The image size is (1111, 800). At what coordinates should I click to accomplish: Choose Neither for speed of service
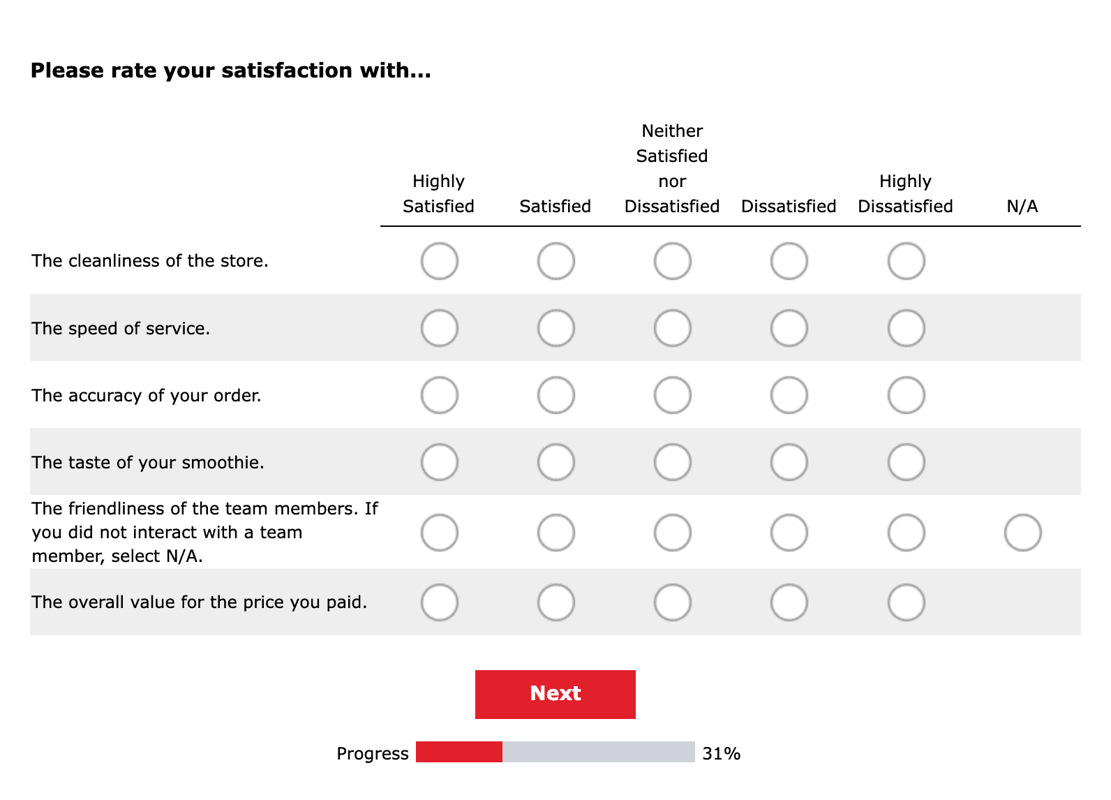673,328
